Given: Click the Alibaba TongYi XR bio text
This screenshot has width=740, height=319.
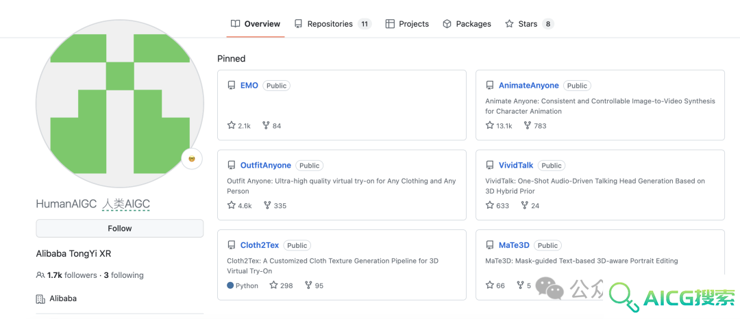Looking at the screenshot, I should (x=73, y=253).
